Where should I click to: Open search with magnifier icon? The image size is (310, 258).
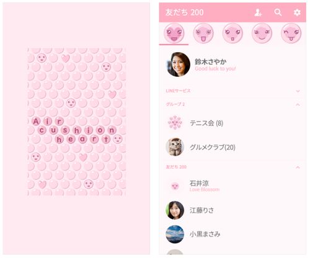click(278, 12)
